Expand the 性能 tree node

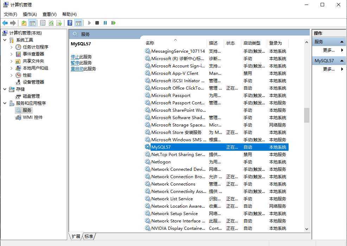[12, 75]
